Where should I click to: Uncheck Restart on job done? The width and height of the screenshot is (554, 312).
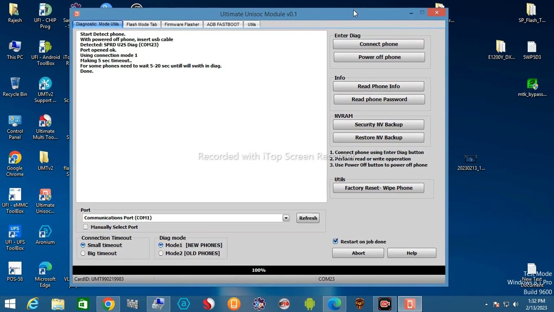click(x=335, y=241)
